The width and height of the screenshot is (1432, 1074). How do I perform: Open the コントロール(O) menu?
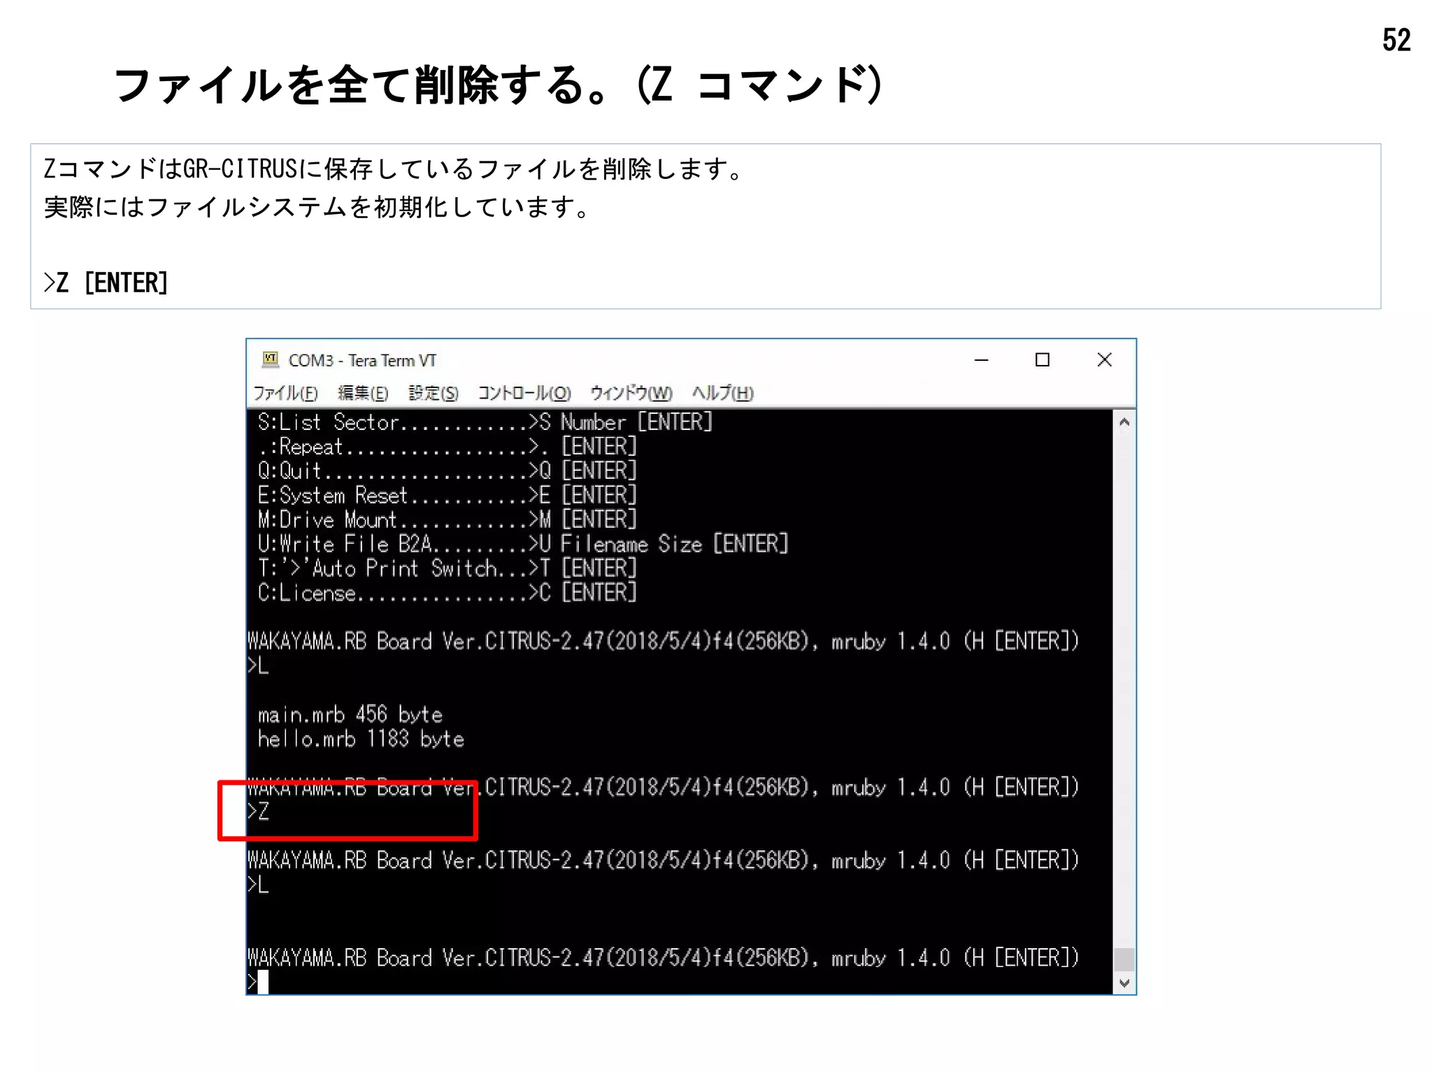524,393
